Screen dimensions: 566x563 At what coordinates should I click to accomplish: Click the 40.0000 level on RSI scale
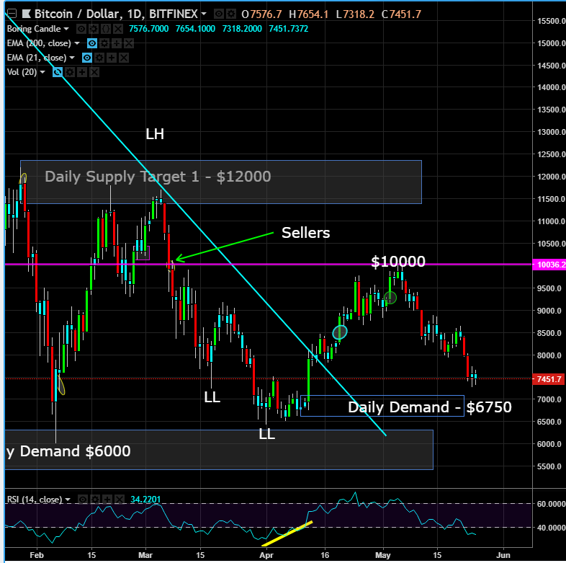[x=551, y=528]
